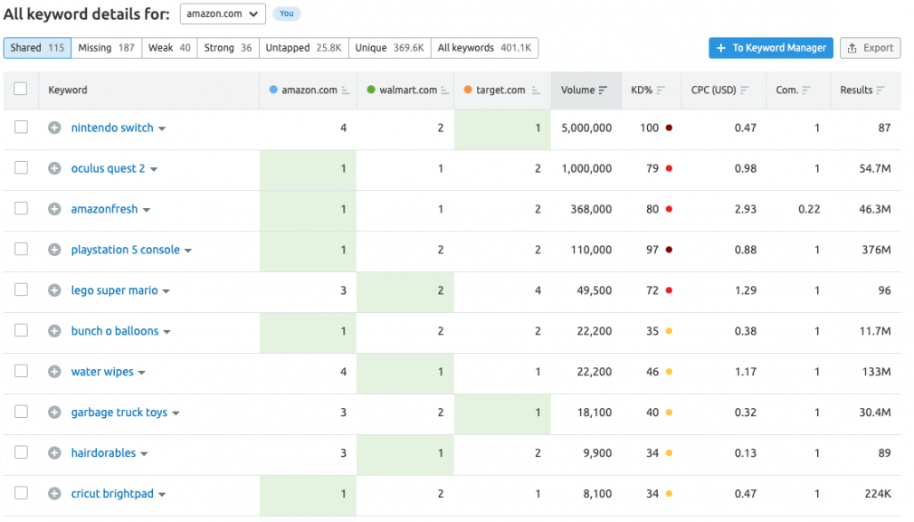The height and width of the screenshot is (522, 914).
Task: Open the Weak 40 tab
Action: tap(169, 48)
